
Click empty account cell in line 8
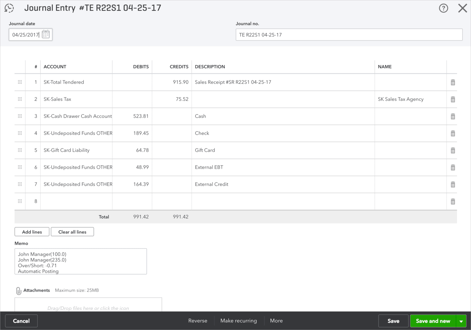(77, 201)
